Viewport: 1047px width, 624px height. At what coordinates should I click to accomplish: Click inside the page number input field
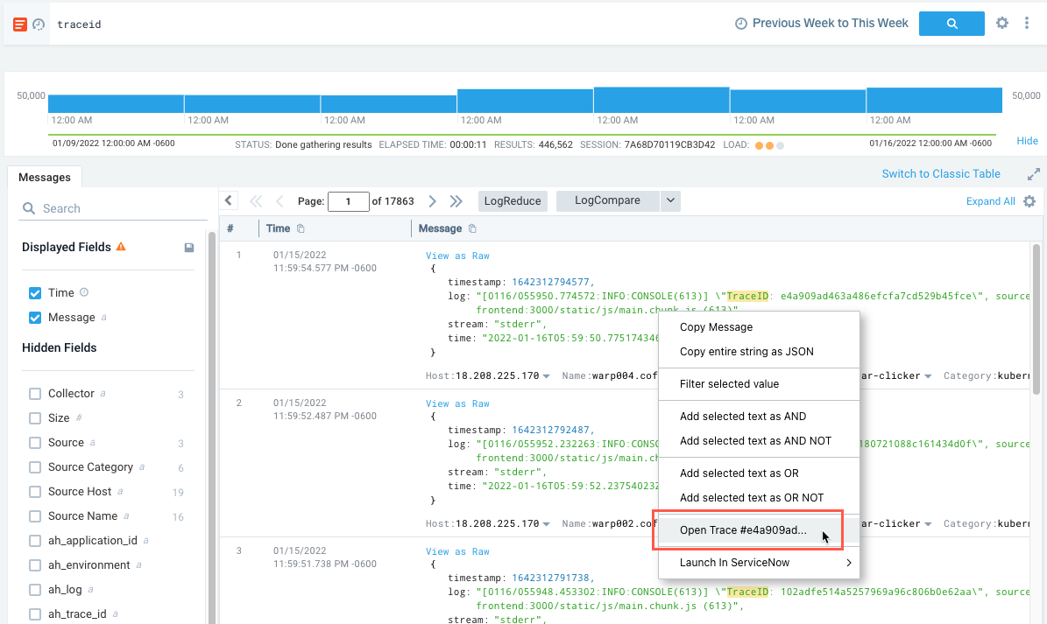click(x=348, y=200)
